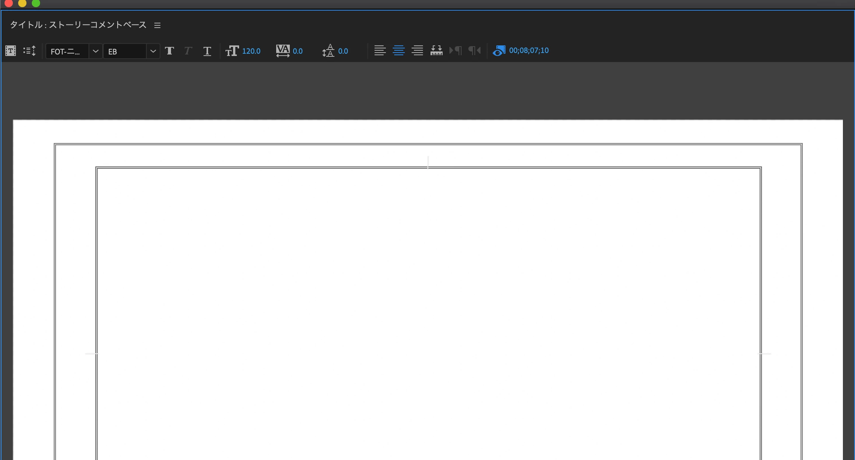The height and width of the screenshot is (460, 855).
Task: Open the title panel hamburger menu
Action: click(157, 25)
